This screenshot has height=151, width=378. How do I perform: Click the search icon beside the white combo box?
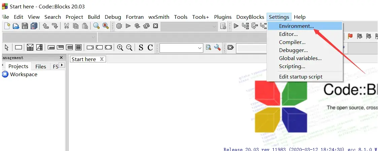point(209,47)
